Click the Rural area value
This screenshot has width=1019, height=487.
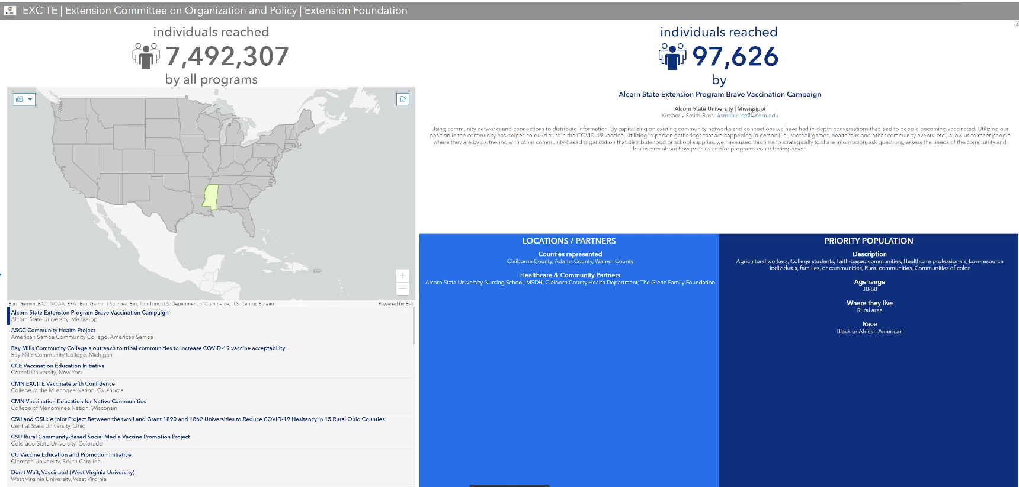870,310
